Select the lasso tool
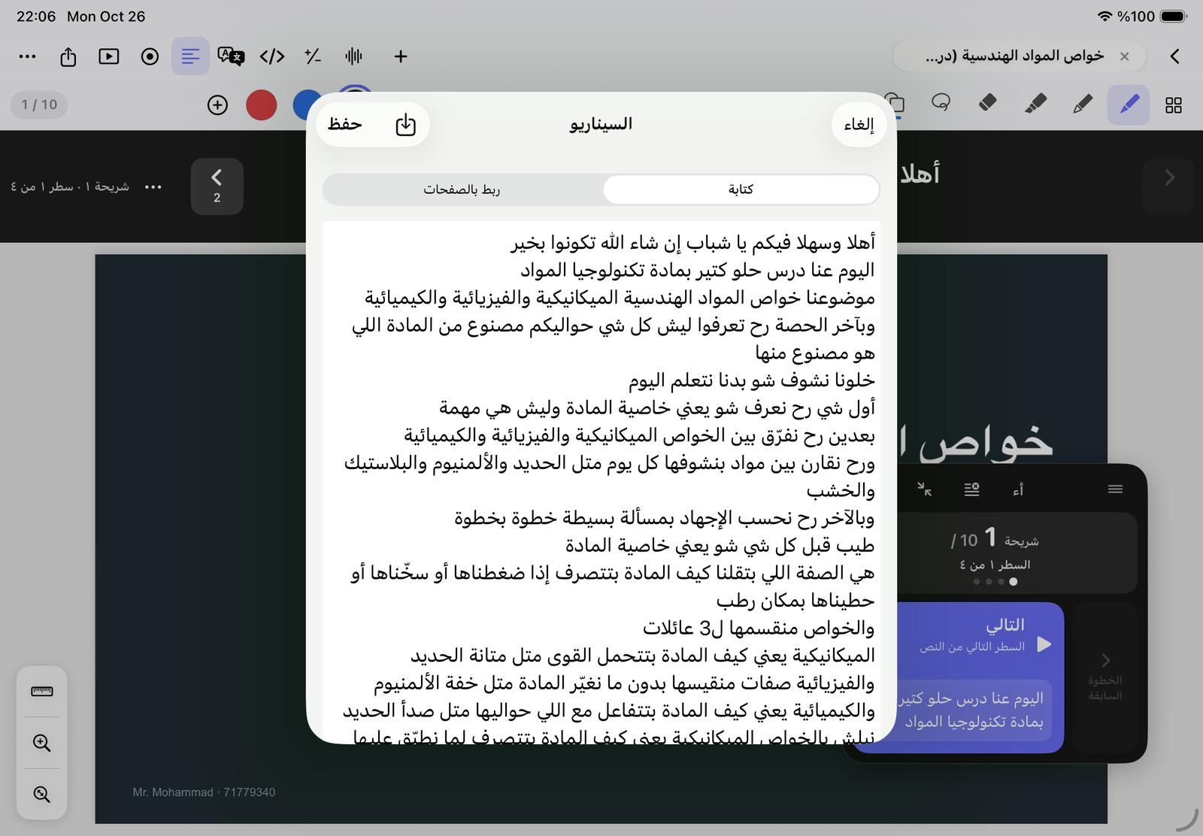The height and width of the screenshot is (836, 1203). click(941, 103)
